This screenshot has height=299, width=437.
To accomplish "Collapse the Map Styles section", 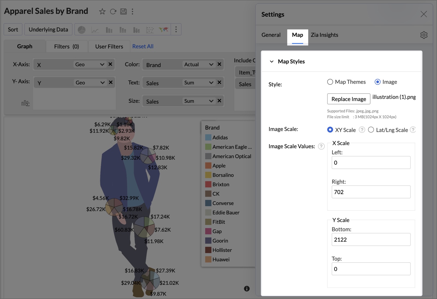I will [272, 62].
